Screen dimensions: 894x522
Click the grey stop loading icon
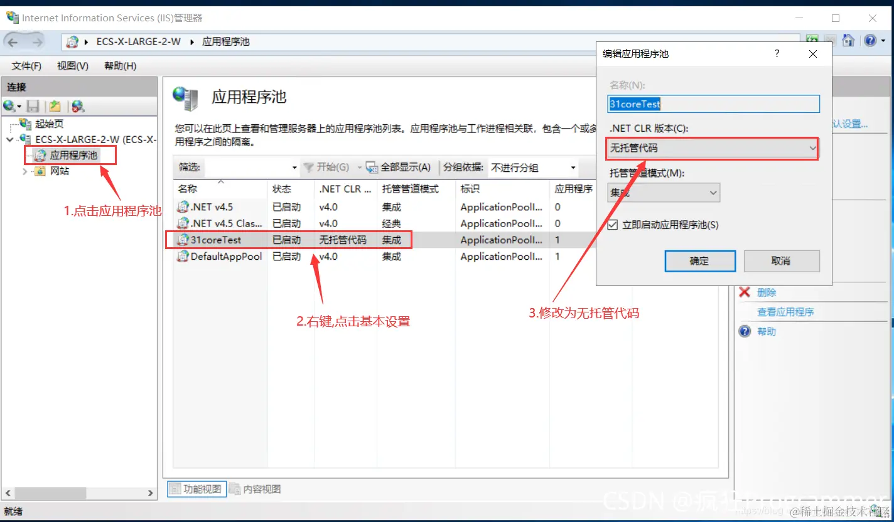830,40
